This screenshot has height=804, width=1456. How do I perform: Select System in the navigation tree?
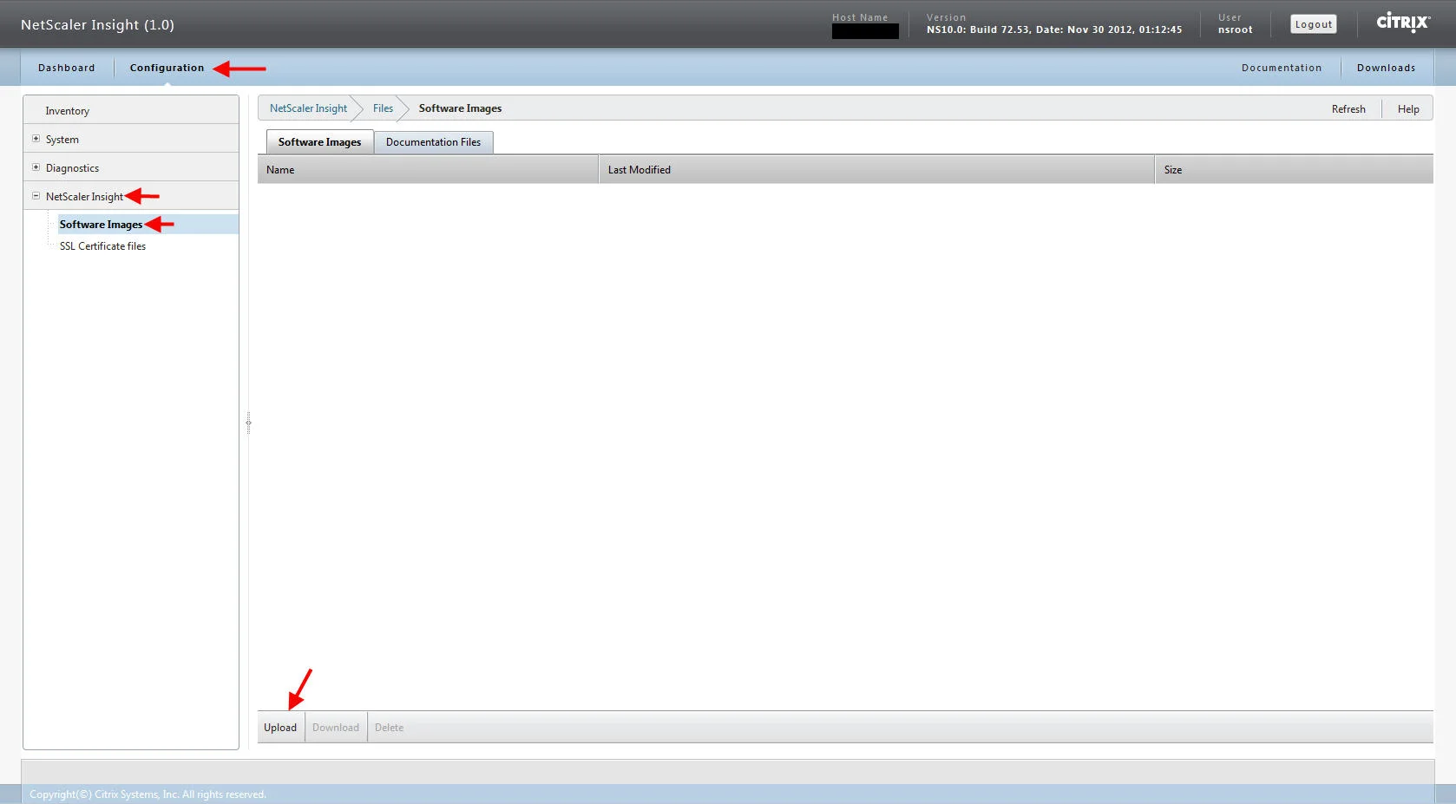pos(62,140)
